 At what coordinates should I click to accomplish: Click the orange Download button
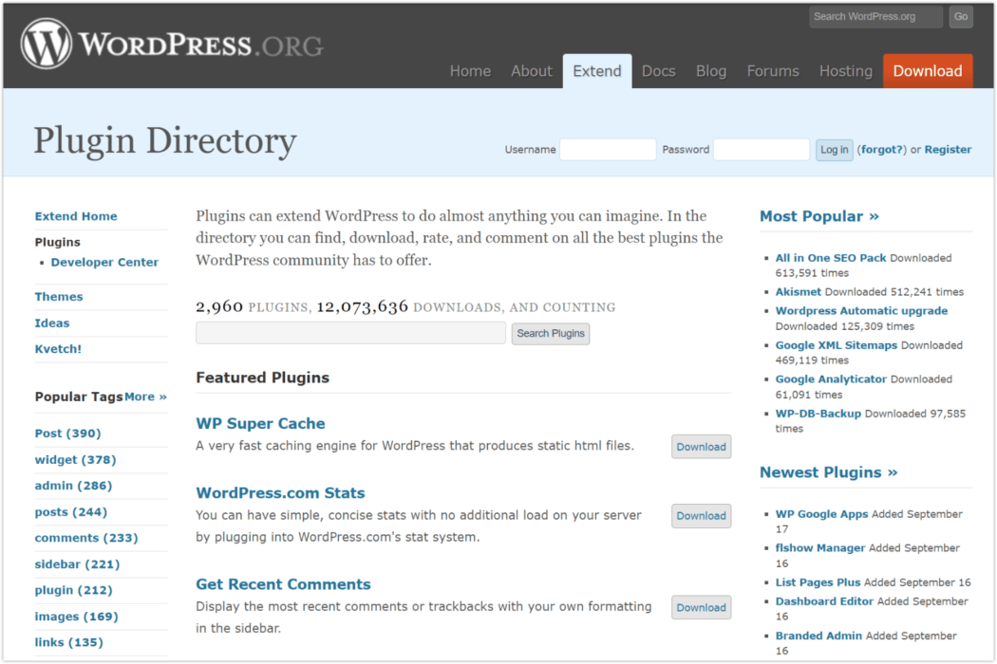(x=928, y=71)
